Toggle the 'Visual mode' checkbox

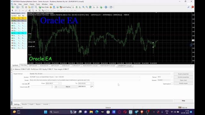point(29,87)
